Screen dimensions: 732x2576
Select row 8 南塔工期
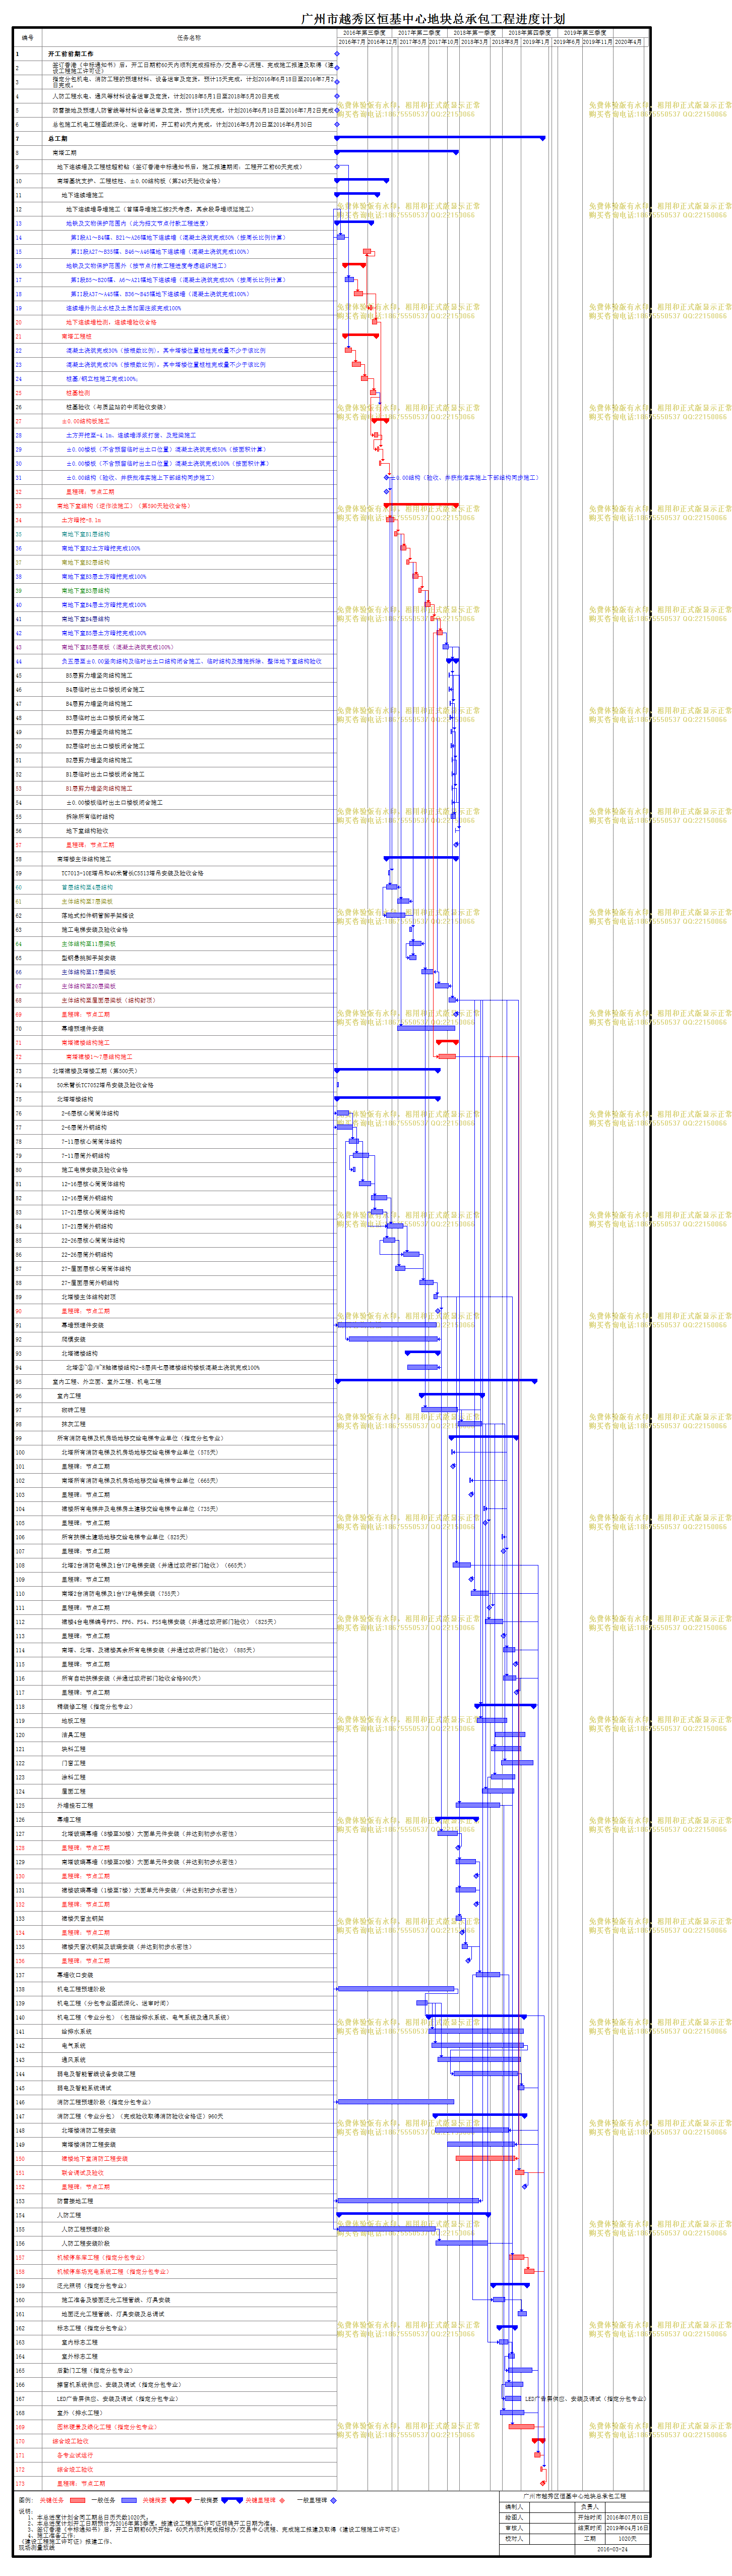point(175,153)
